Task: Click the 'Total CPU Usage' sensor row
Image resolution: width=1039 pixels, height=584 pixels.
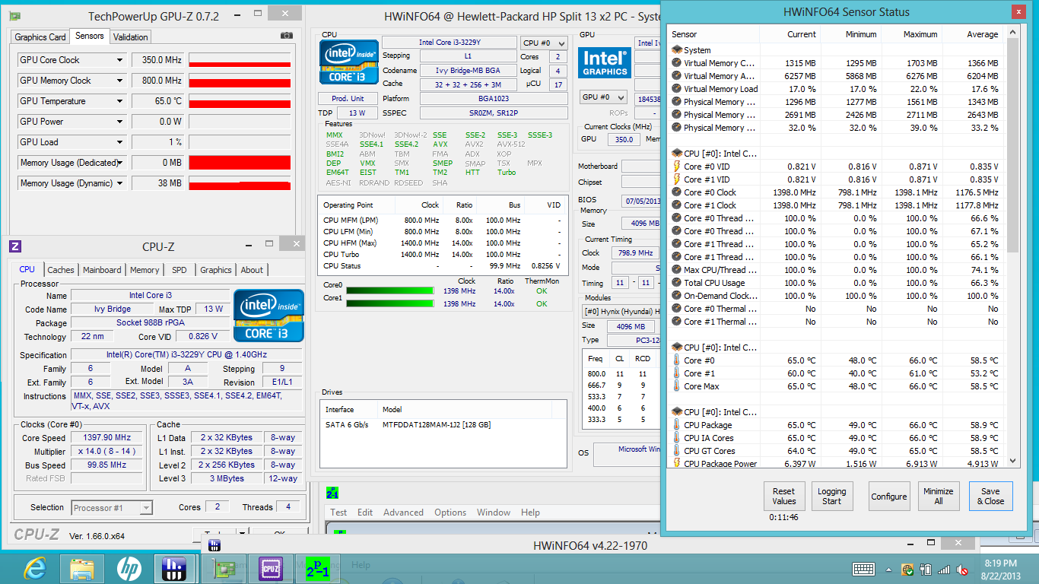Action: tap(837, 283)
